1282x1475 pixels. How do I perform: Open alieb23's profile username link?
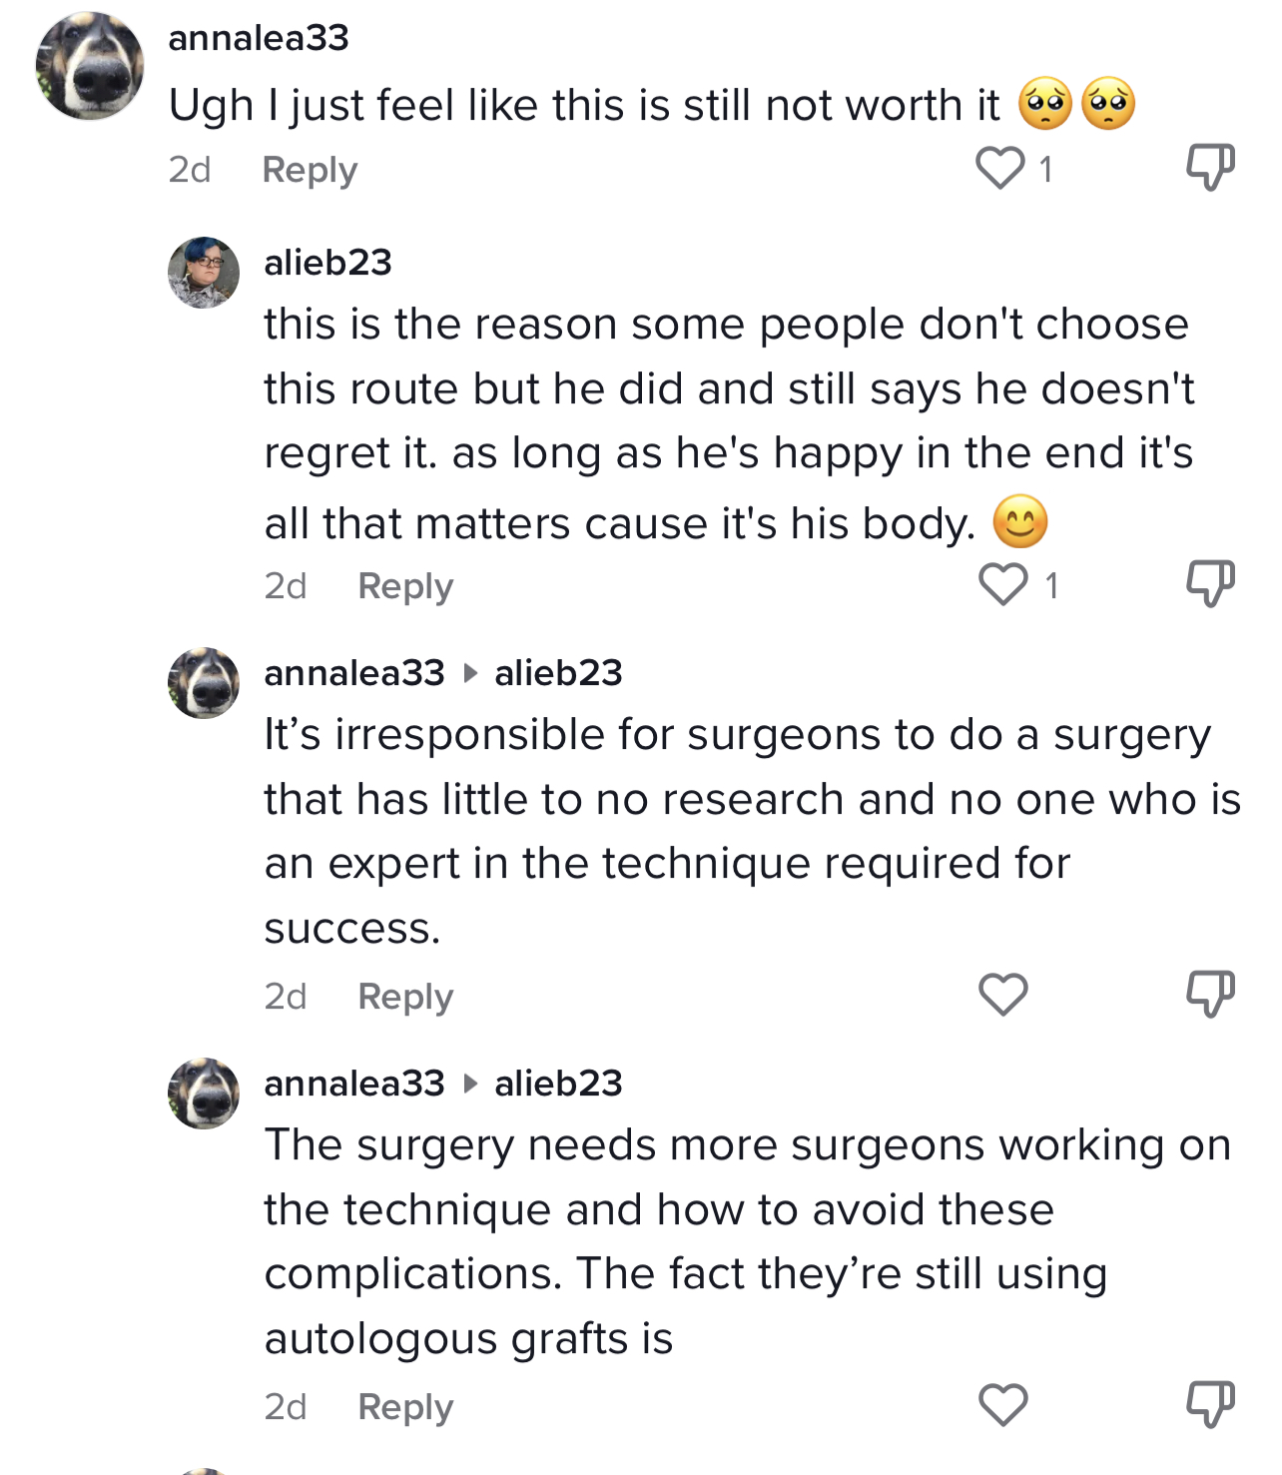327,263
